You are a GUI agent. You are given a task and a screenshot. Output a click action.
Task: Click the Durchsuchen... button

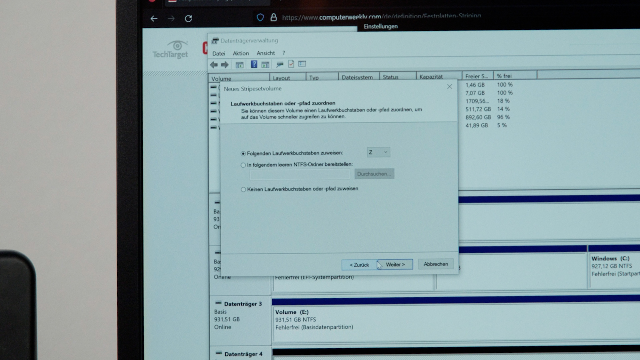[374, 174]
